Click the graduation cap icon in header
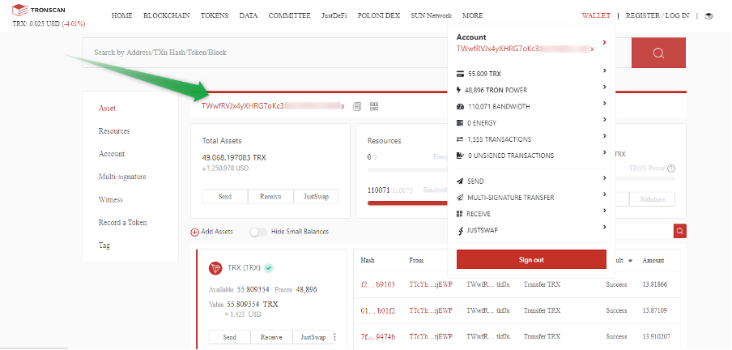Screen dimensions: 732x350 [709, 16]
